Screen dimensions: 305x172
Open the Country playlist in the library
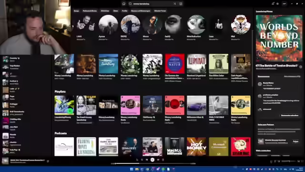click(26, 59)
